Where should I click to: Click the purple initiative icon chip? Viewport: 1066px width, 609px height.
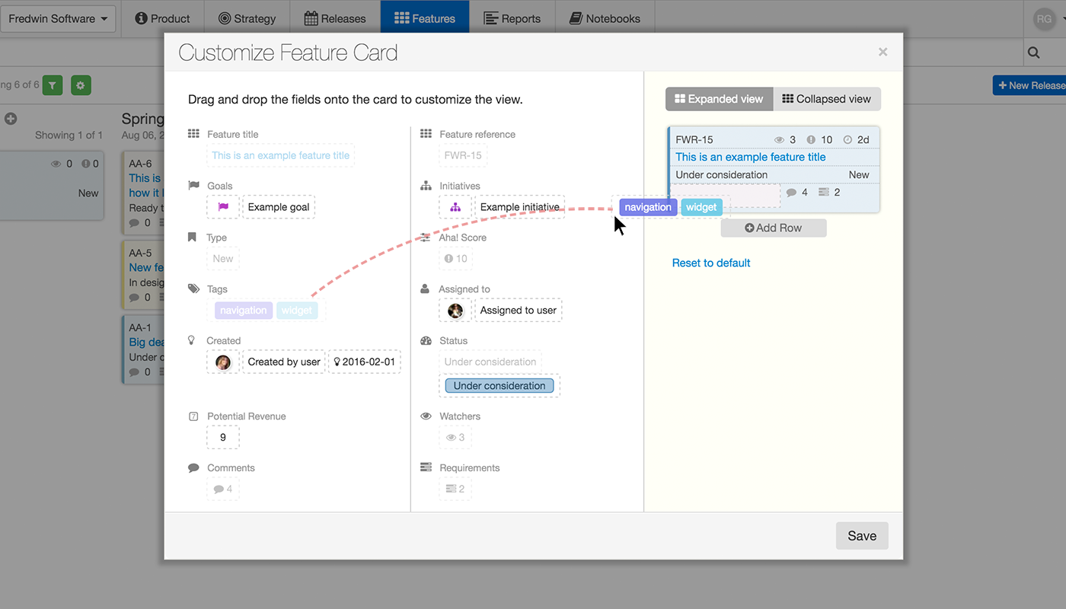[455, 206]
